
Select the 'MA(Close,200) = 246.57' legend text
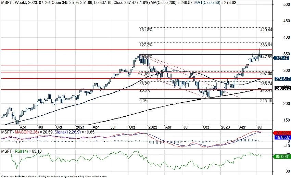(171, 3)
